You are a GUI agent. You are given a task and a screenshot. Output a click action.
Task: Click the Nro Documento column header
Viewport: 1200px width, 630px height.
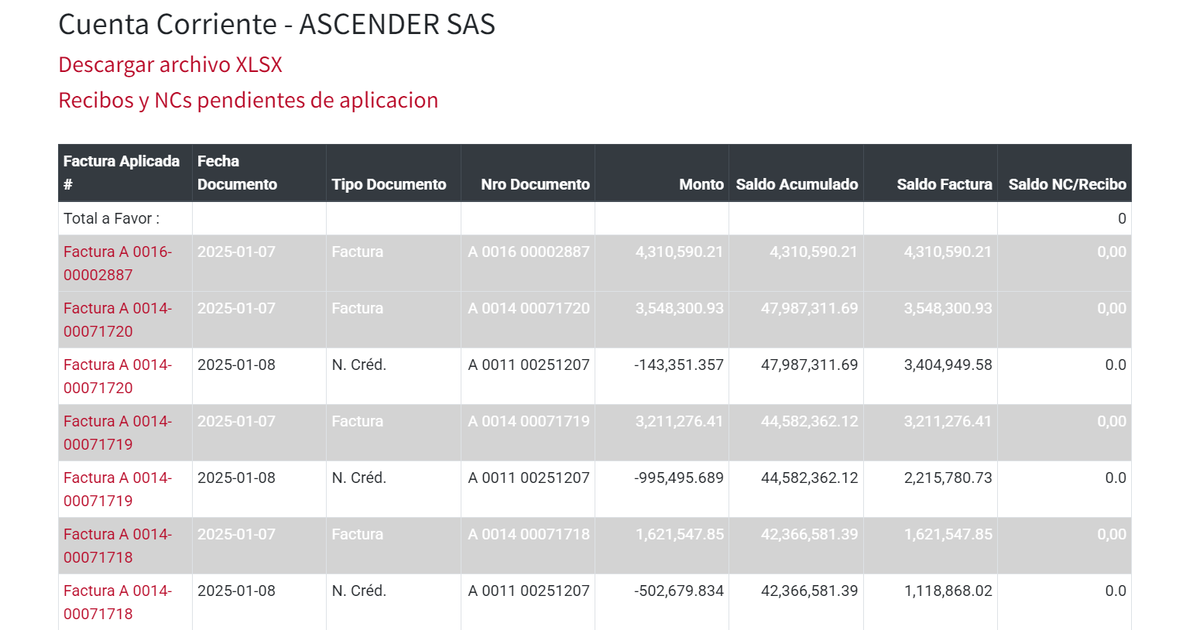pos(535,184)
